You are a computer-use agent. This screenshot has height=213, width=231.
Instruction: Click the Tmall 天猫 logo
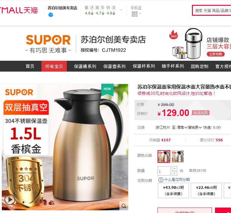coord(19,10)
